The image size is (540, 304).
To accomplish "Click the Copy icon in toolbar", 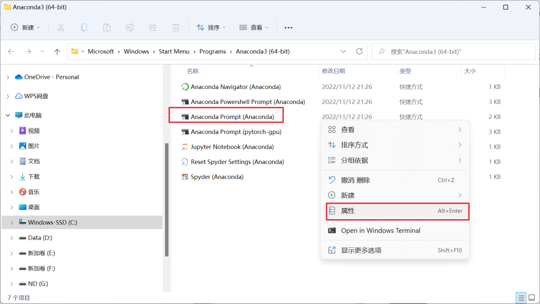I will (83, 27).
